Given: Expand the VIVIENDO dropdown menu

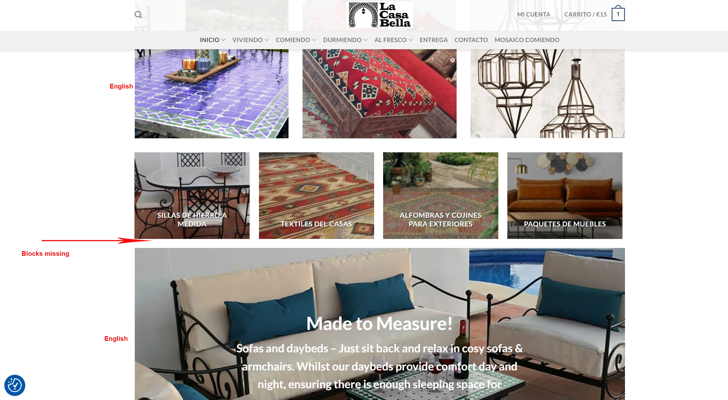Looking at the screenshot, I should (251, 40).
